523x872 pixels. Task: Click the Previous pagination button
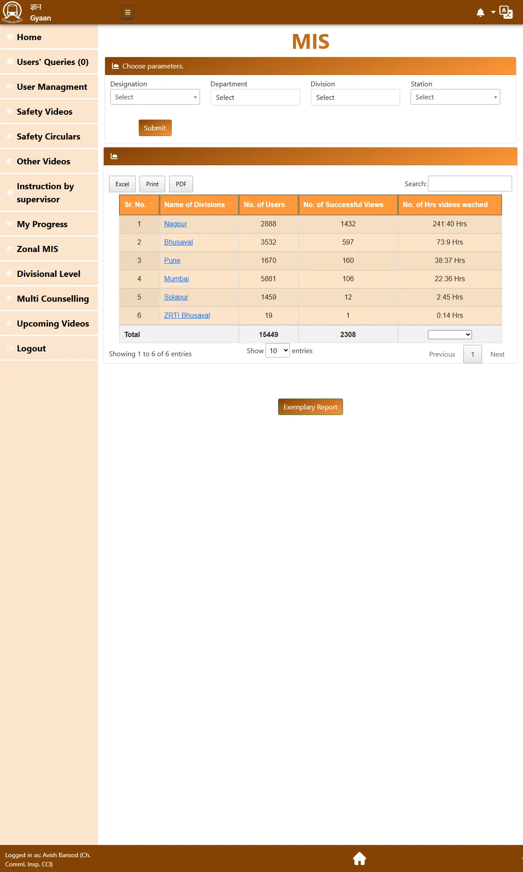pos(442,354)
